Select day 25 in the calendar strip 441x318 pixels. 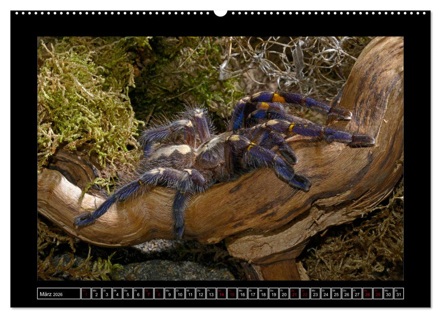pyautogui.click(x=337, y=294)
